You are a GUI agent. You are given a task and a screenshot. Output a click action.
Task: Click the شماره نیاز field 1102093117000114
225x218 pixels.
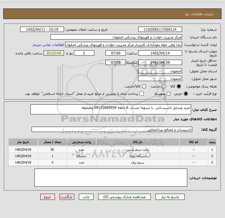tap(160, 30)
